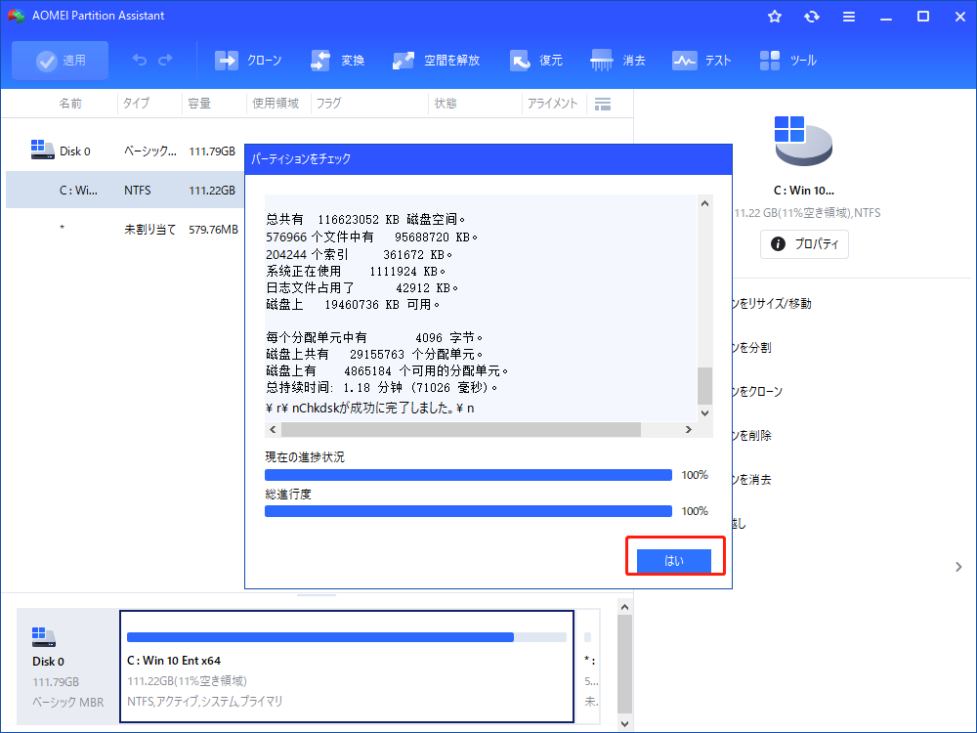Screen dimensions: 977x733
Task: Click the 適用 (Apply) button
Action: click(x=60, y=61)
